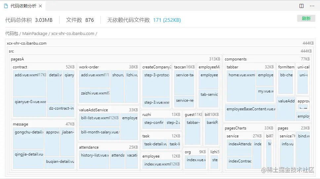Select the 代码依赖分析 tab

[x=23, y=6]
